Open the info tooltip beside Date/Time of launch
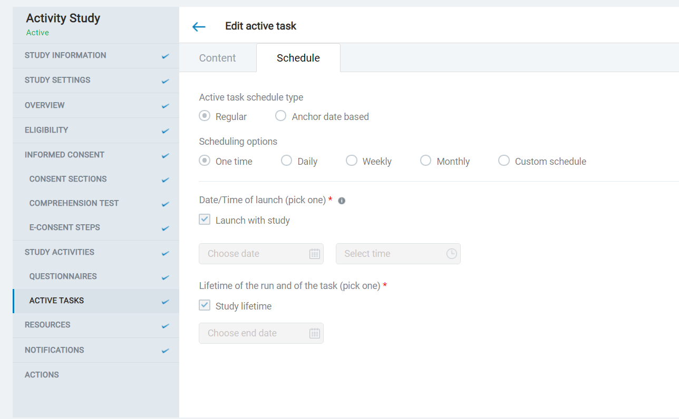Image resolution: width=679 pixels, height=419 pixels. [x=341, y=201]
